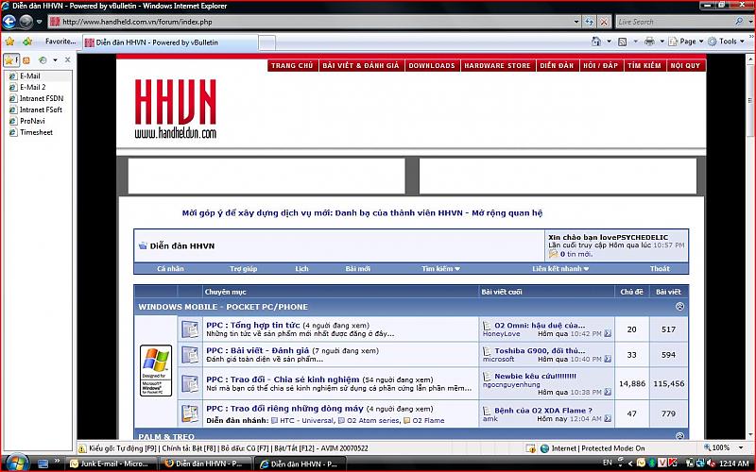
Task: Collapse the Windows Mobile - Pocket PC/Phone category
Action: point(680,307)
